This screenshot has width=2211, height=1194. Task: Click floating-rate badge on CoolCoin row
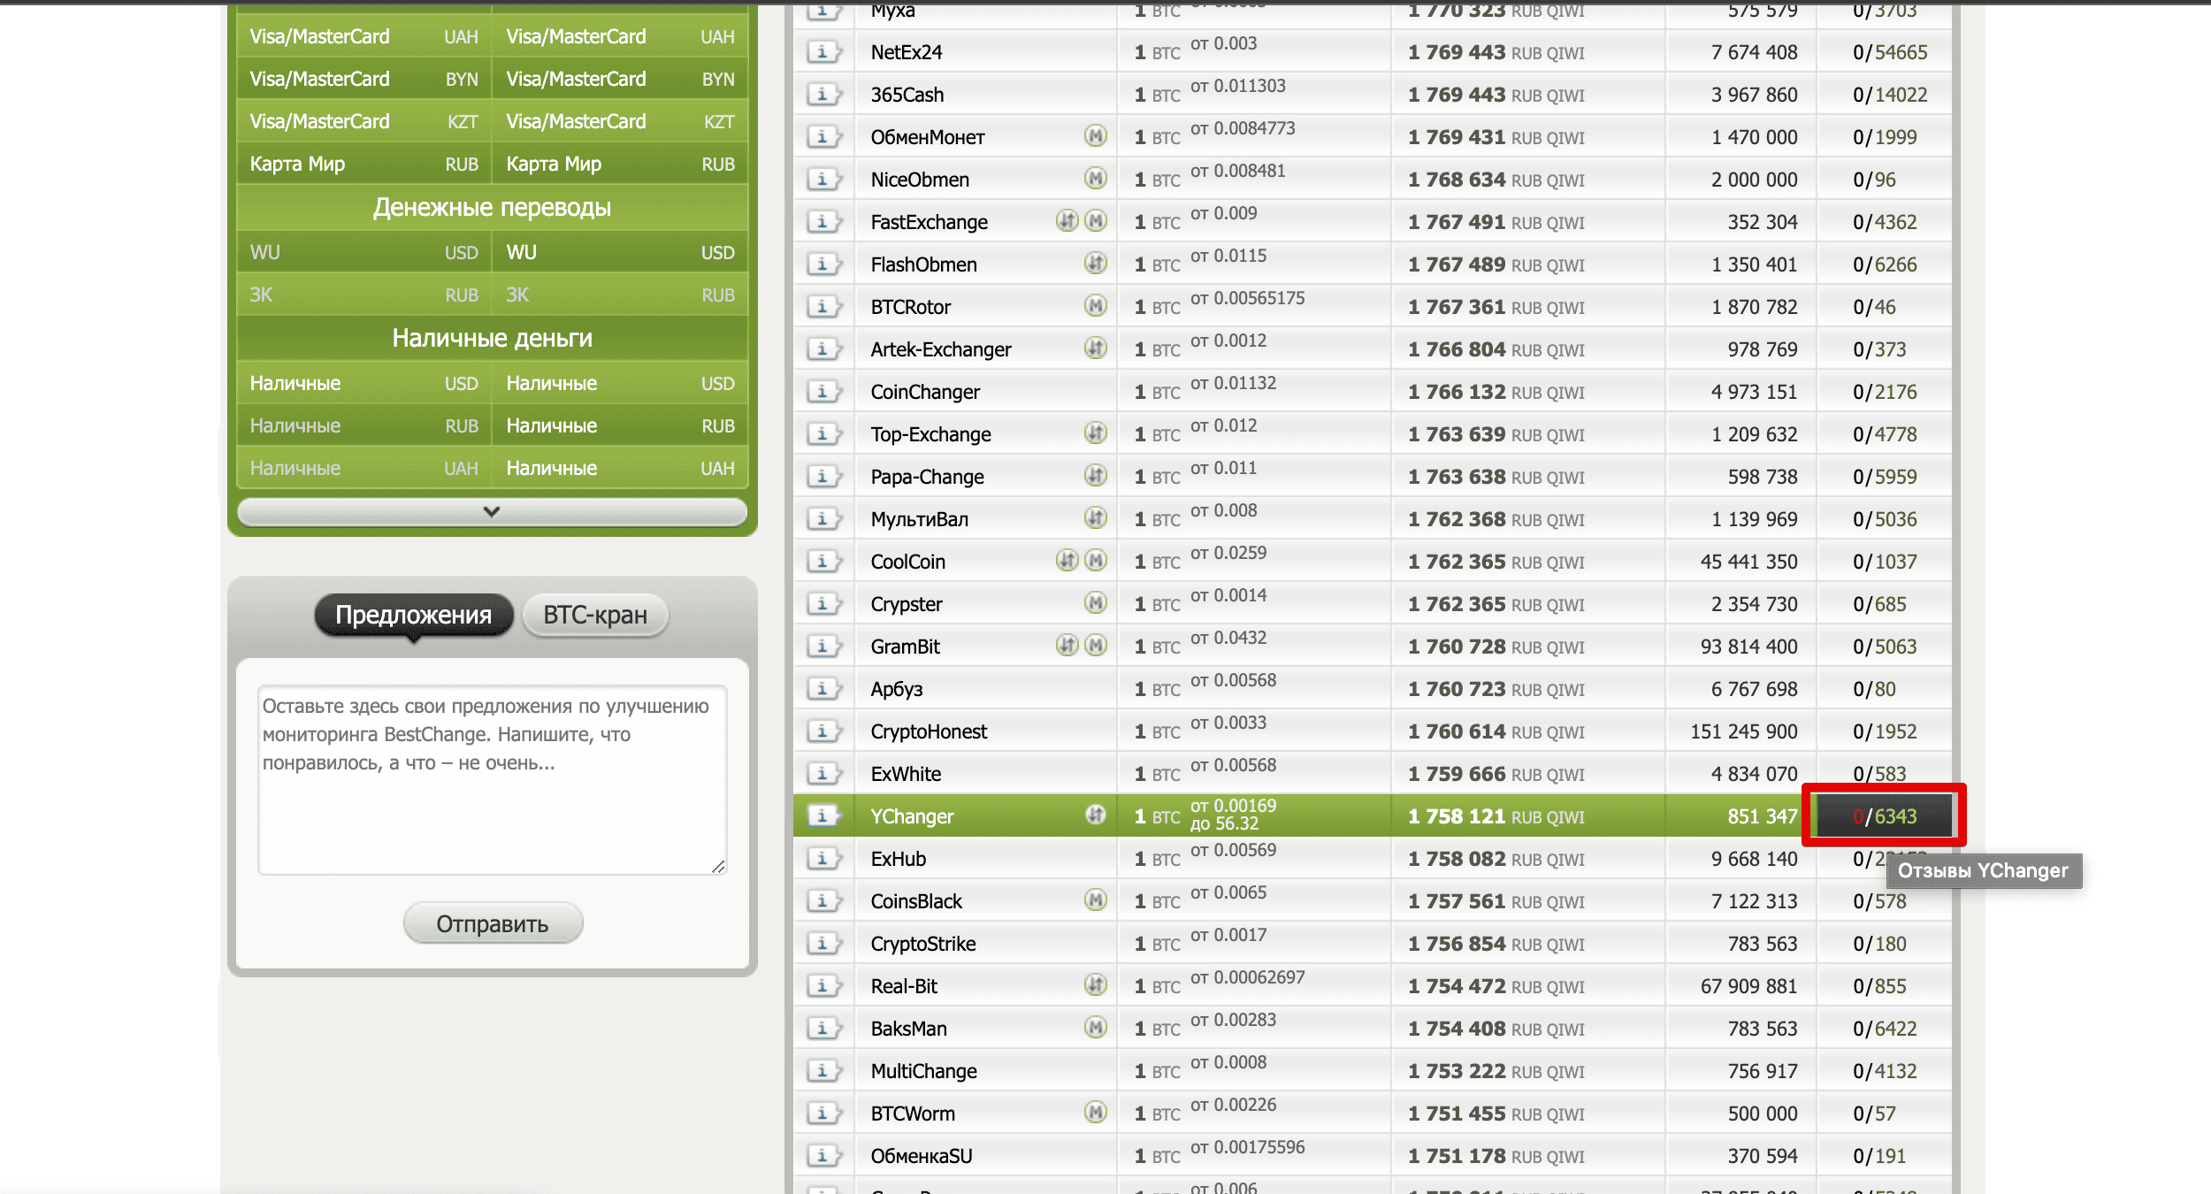pyautogui.click(x=1067, y=560)
